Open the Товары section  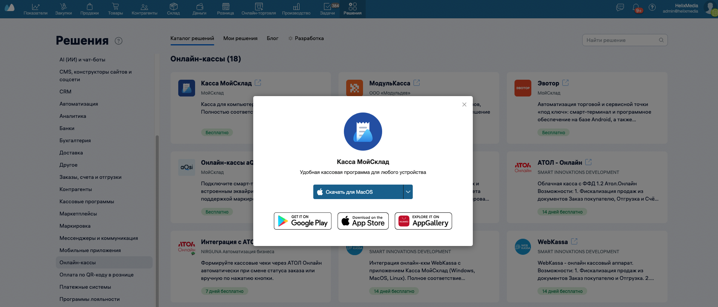coord(116,9)
